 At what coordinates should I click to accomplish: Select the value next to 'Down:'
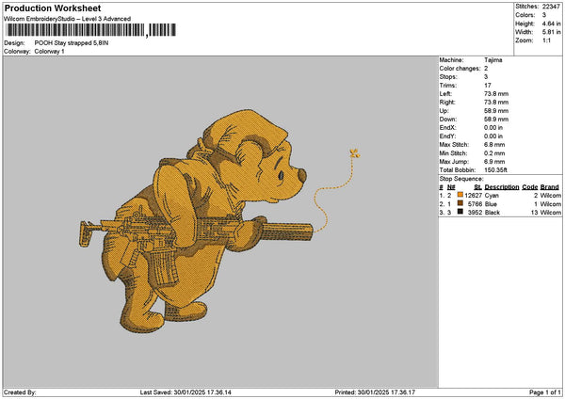tap(496, 120)
